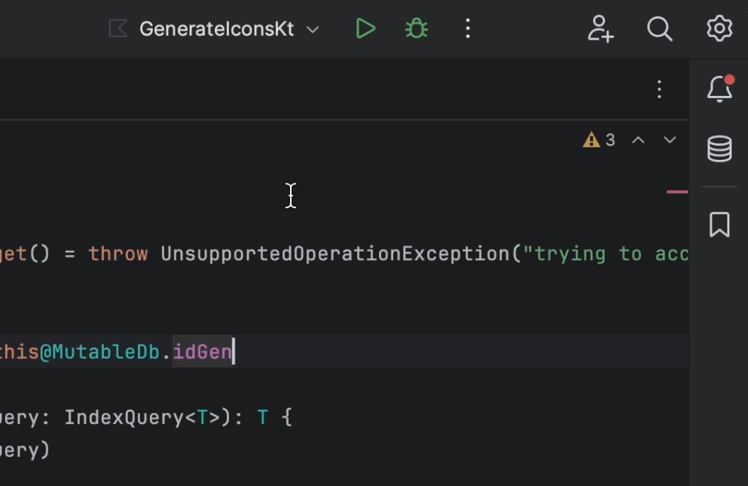Open the Bookmarks tool window

(x=720, y=225)
